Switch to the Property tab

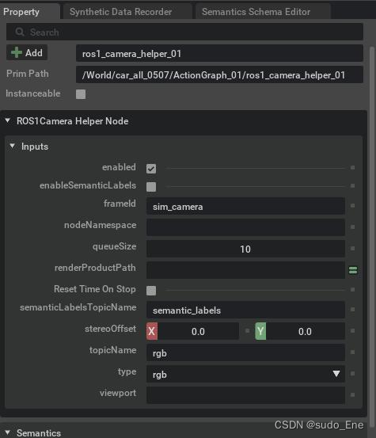(x=29, y=12)
